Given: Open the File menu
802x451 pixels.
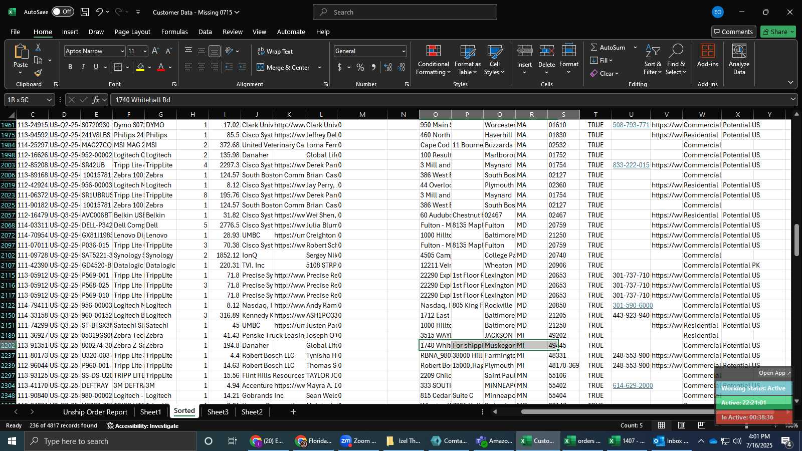Looking at the screenshot, I should point(16,32).
